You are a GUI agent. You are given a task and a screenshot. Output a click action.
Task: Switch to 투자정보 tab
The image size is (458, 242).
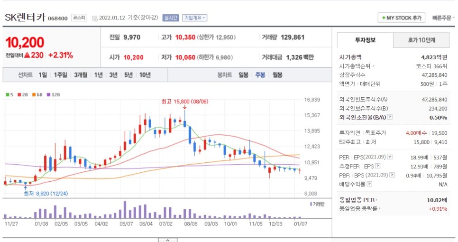coord(365,40)
